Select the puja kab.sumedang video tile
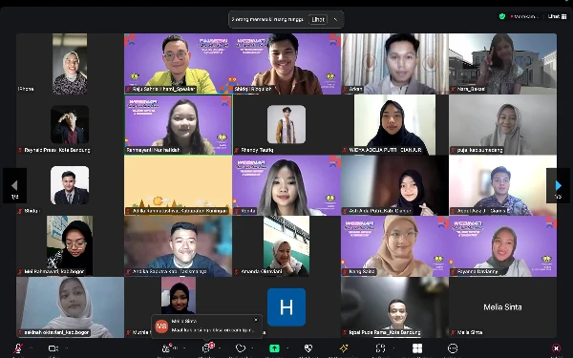Viewport: 573px width, 358px height. click(x=503, y=125)
